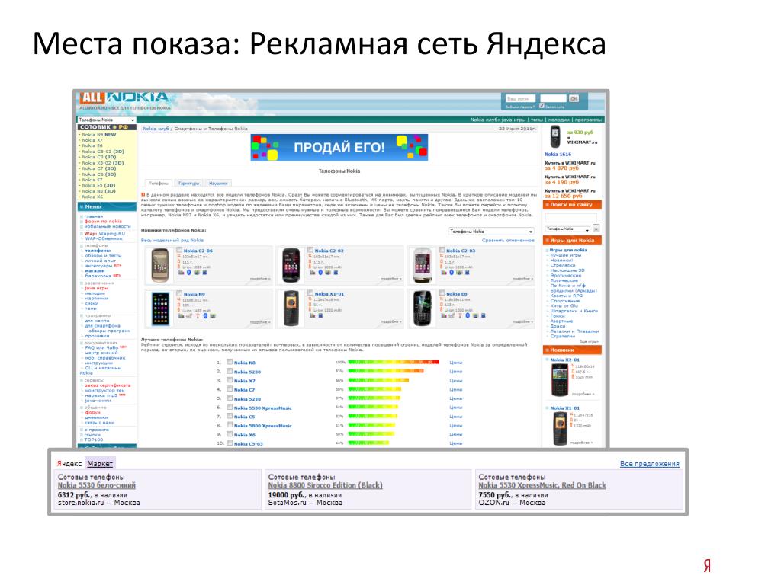Tick the Nokia N9 compare checkbox
The width and height of the screenshot is (781, 585).
(x=179, y=293)
